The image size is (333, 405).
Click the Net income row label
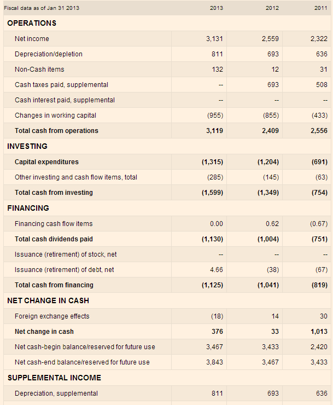pos(32,39)
